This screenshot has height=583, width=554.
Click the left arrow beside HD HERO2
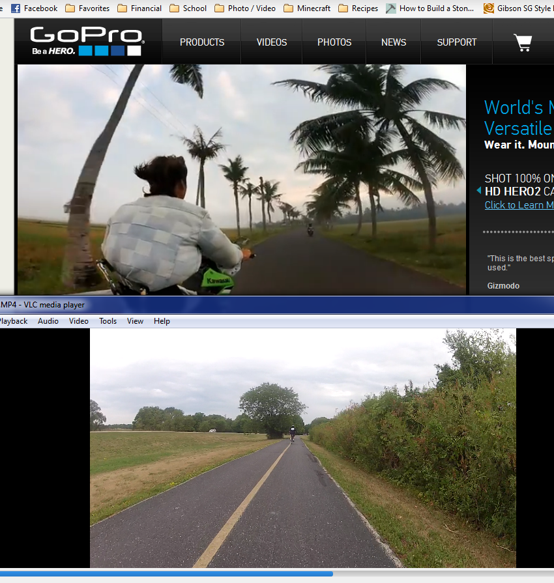[479, 190]
